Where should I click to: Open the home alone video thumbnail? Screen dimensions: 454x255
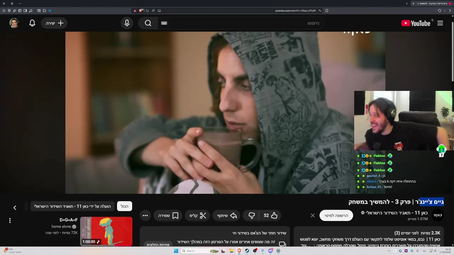106,232
